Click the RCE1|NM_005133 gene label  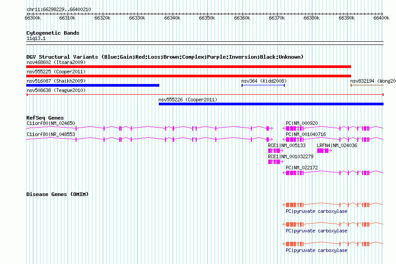click(287, 145)
